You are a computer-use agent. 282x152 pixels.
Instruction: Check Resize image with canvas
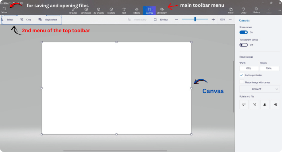[x=242, y=82]
